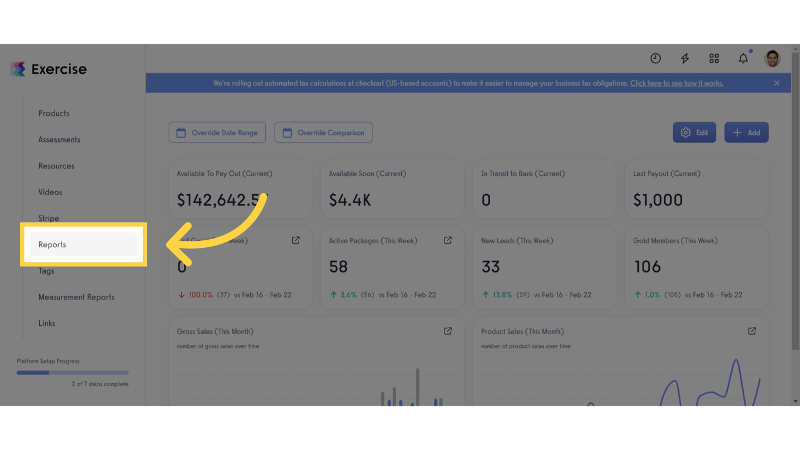Image resolution: width=800 pixels, height=450 pixels.
Task: Open the user profile avatar
Action: pyautogui.click(x=772, y=58)
